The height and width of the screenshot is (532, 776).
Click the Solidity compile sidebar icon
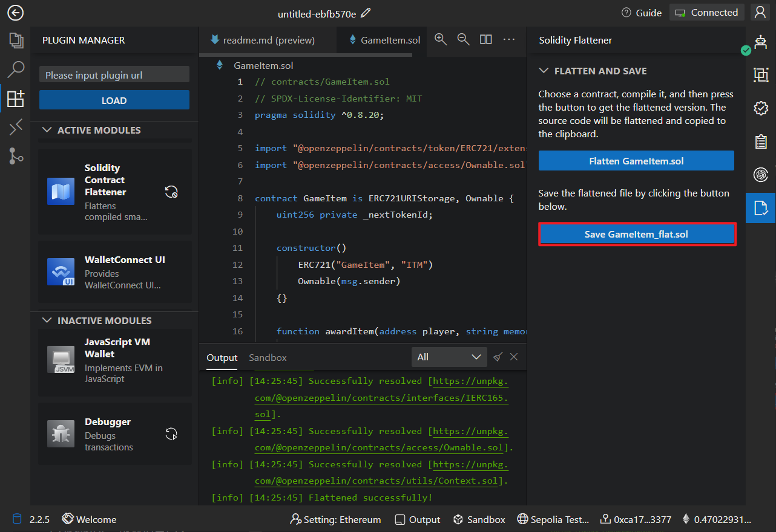click(x=16, y=127)
